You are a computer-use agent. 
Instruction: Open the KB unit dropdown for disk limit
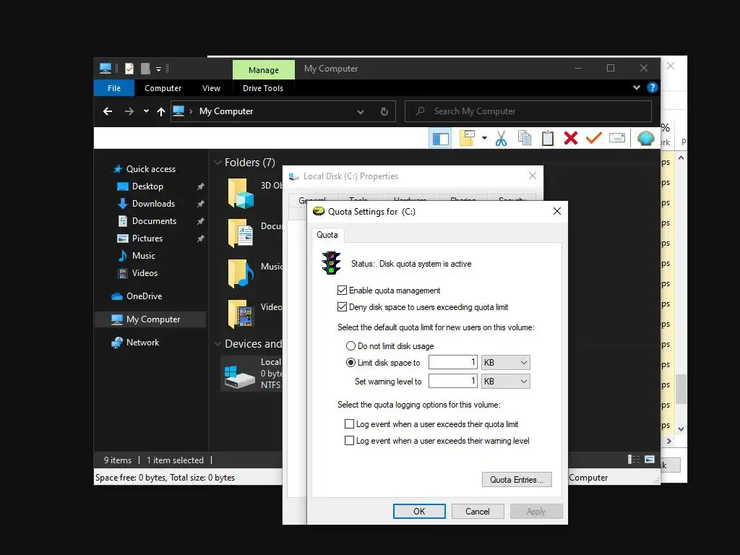505,363
